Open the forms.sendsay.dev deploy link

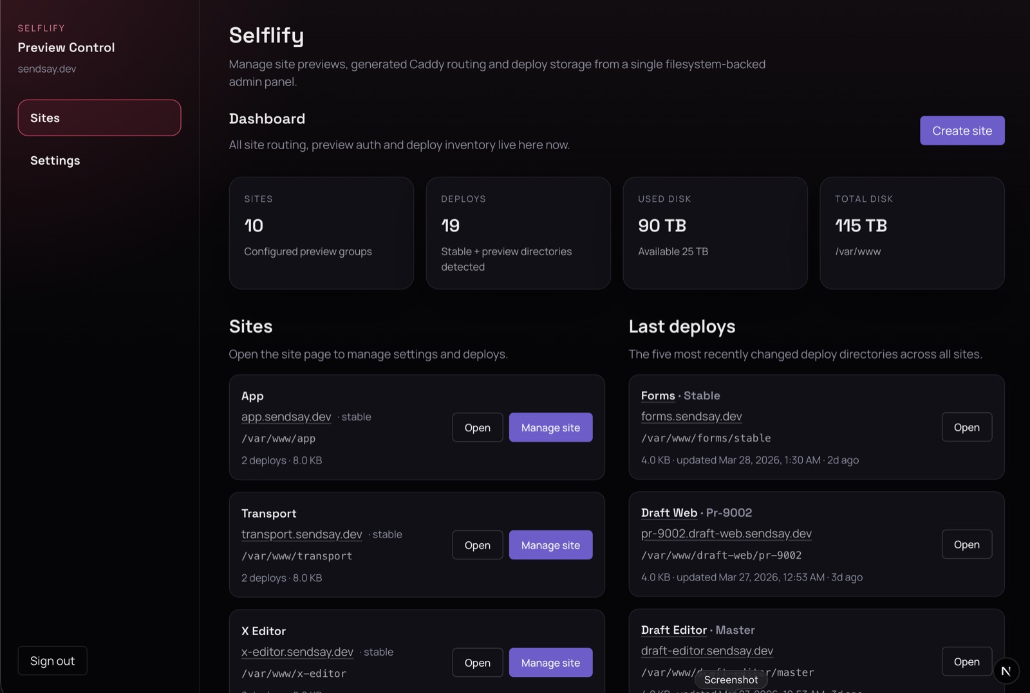click(691, 417)
